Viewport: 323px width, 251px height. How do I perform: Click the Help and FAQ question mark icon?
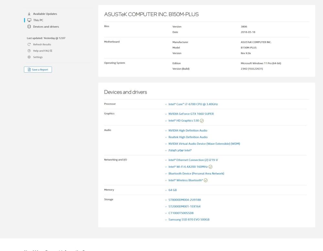tap(29, 51)
